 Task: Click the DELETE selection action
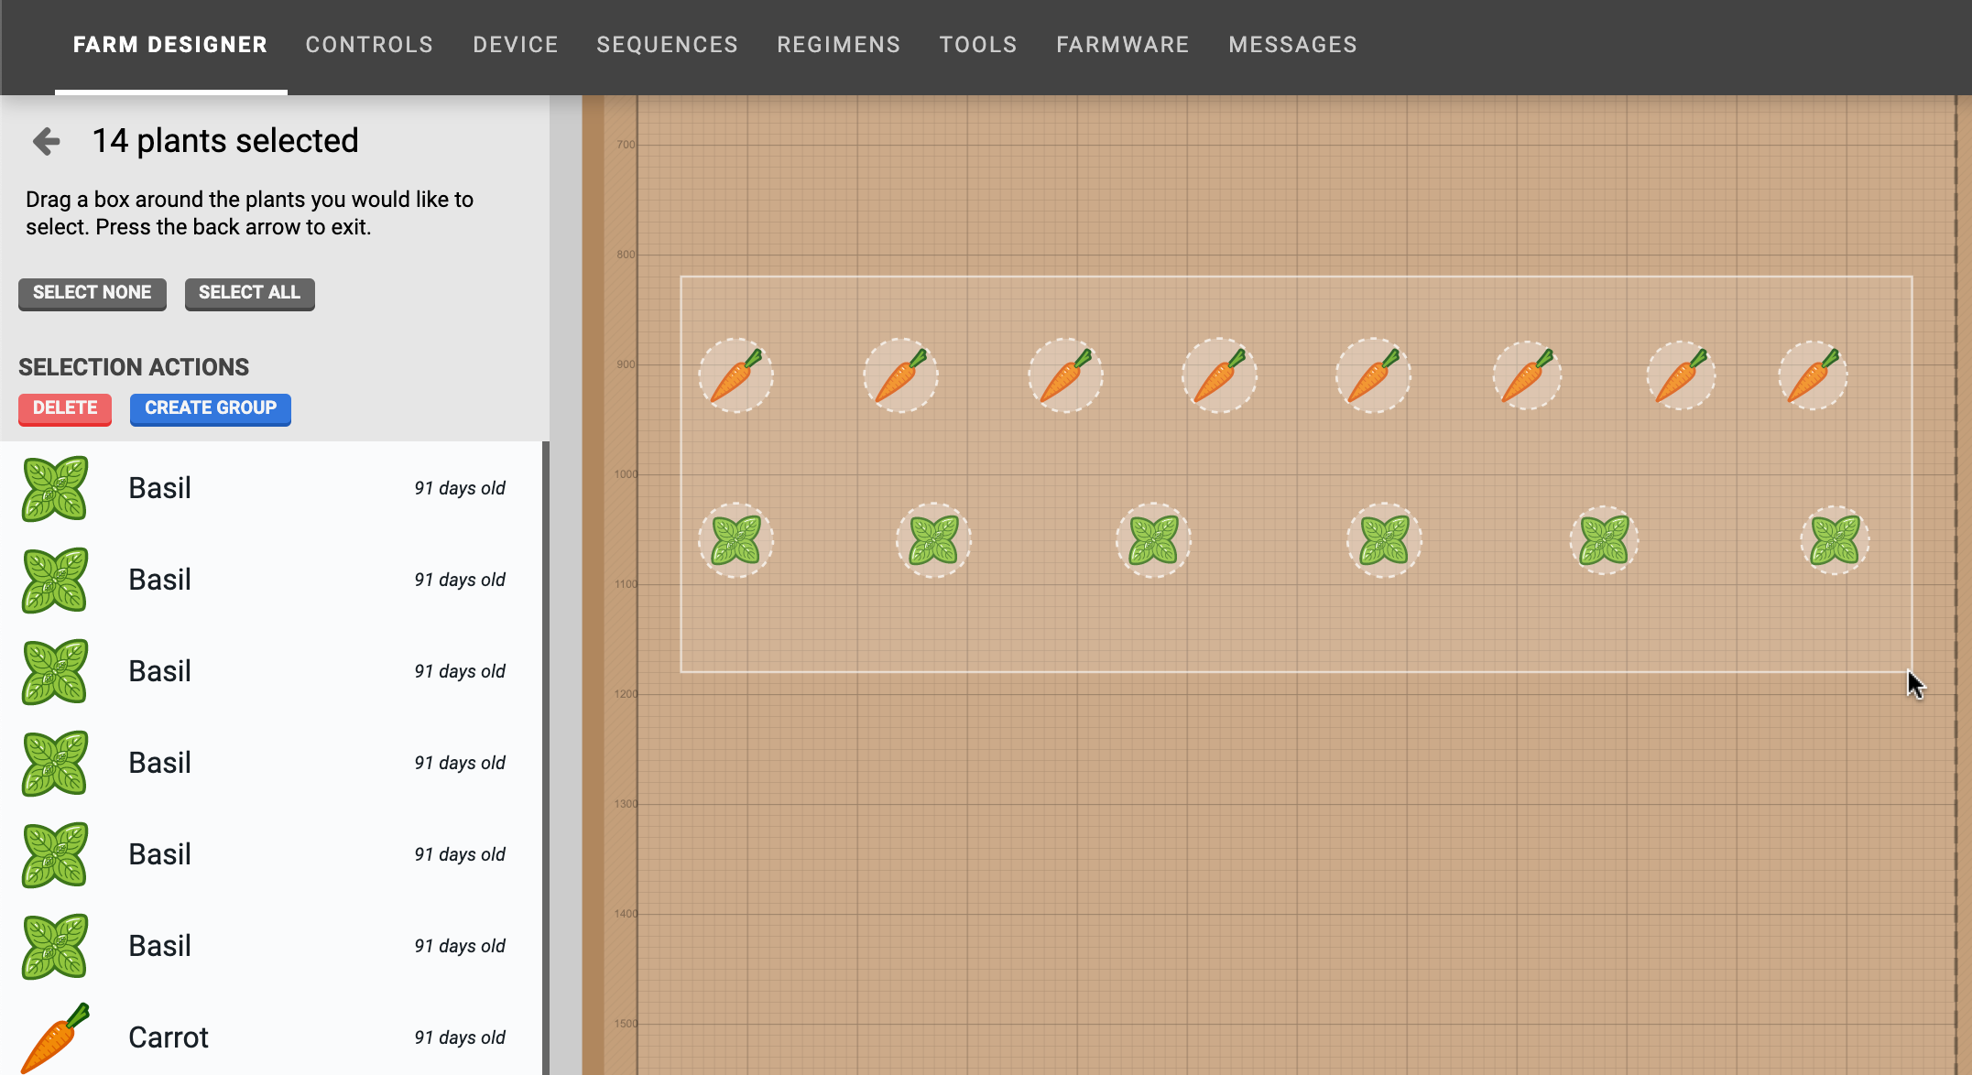coord(64,408)
